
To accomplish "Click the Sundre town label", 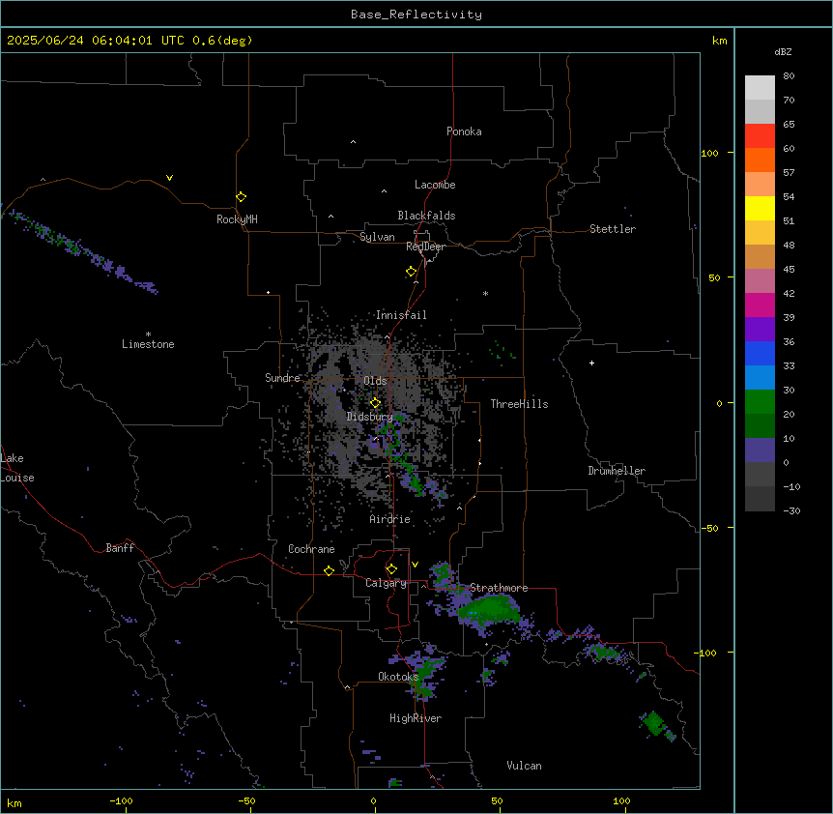I will point(282,378).
